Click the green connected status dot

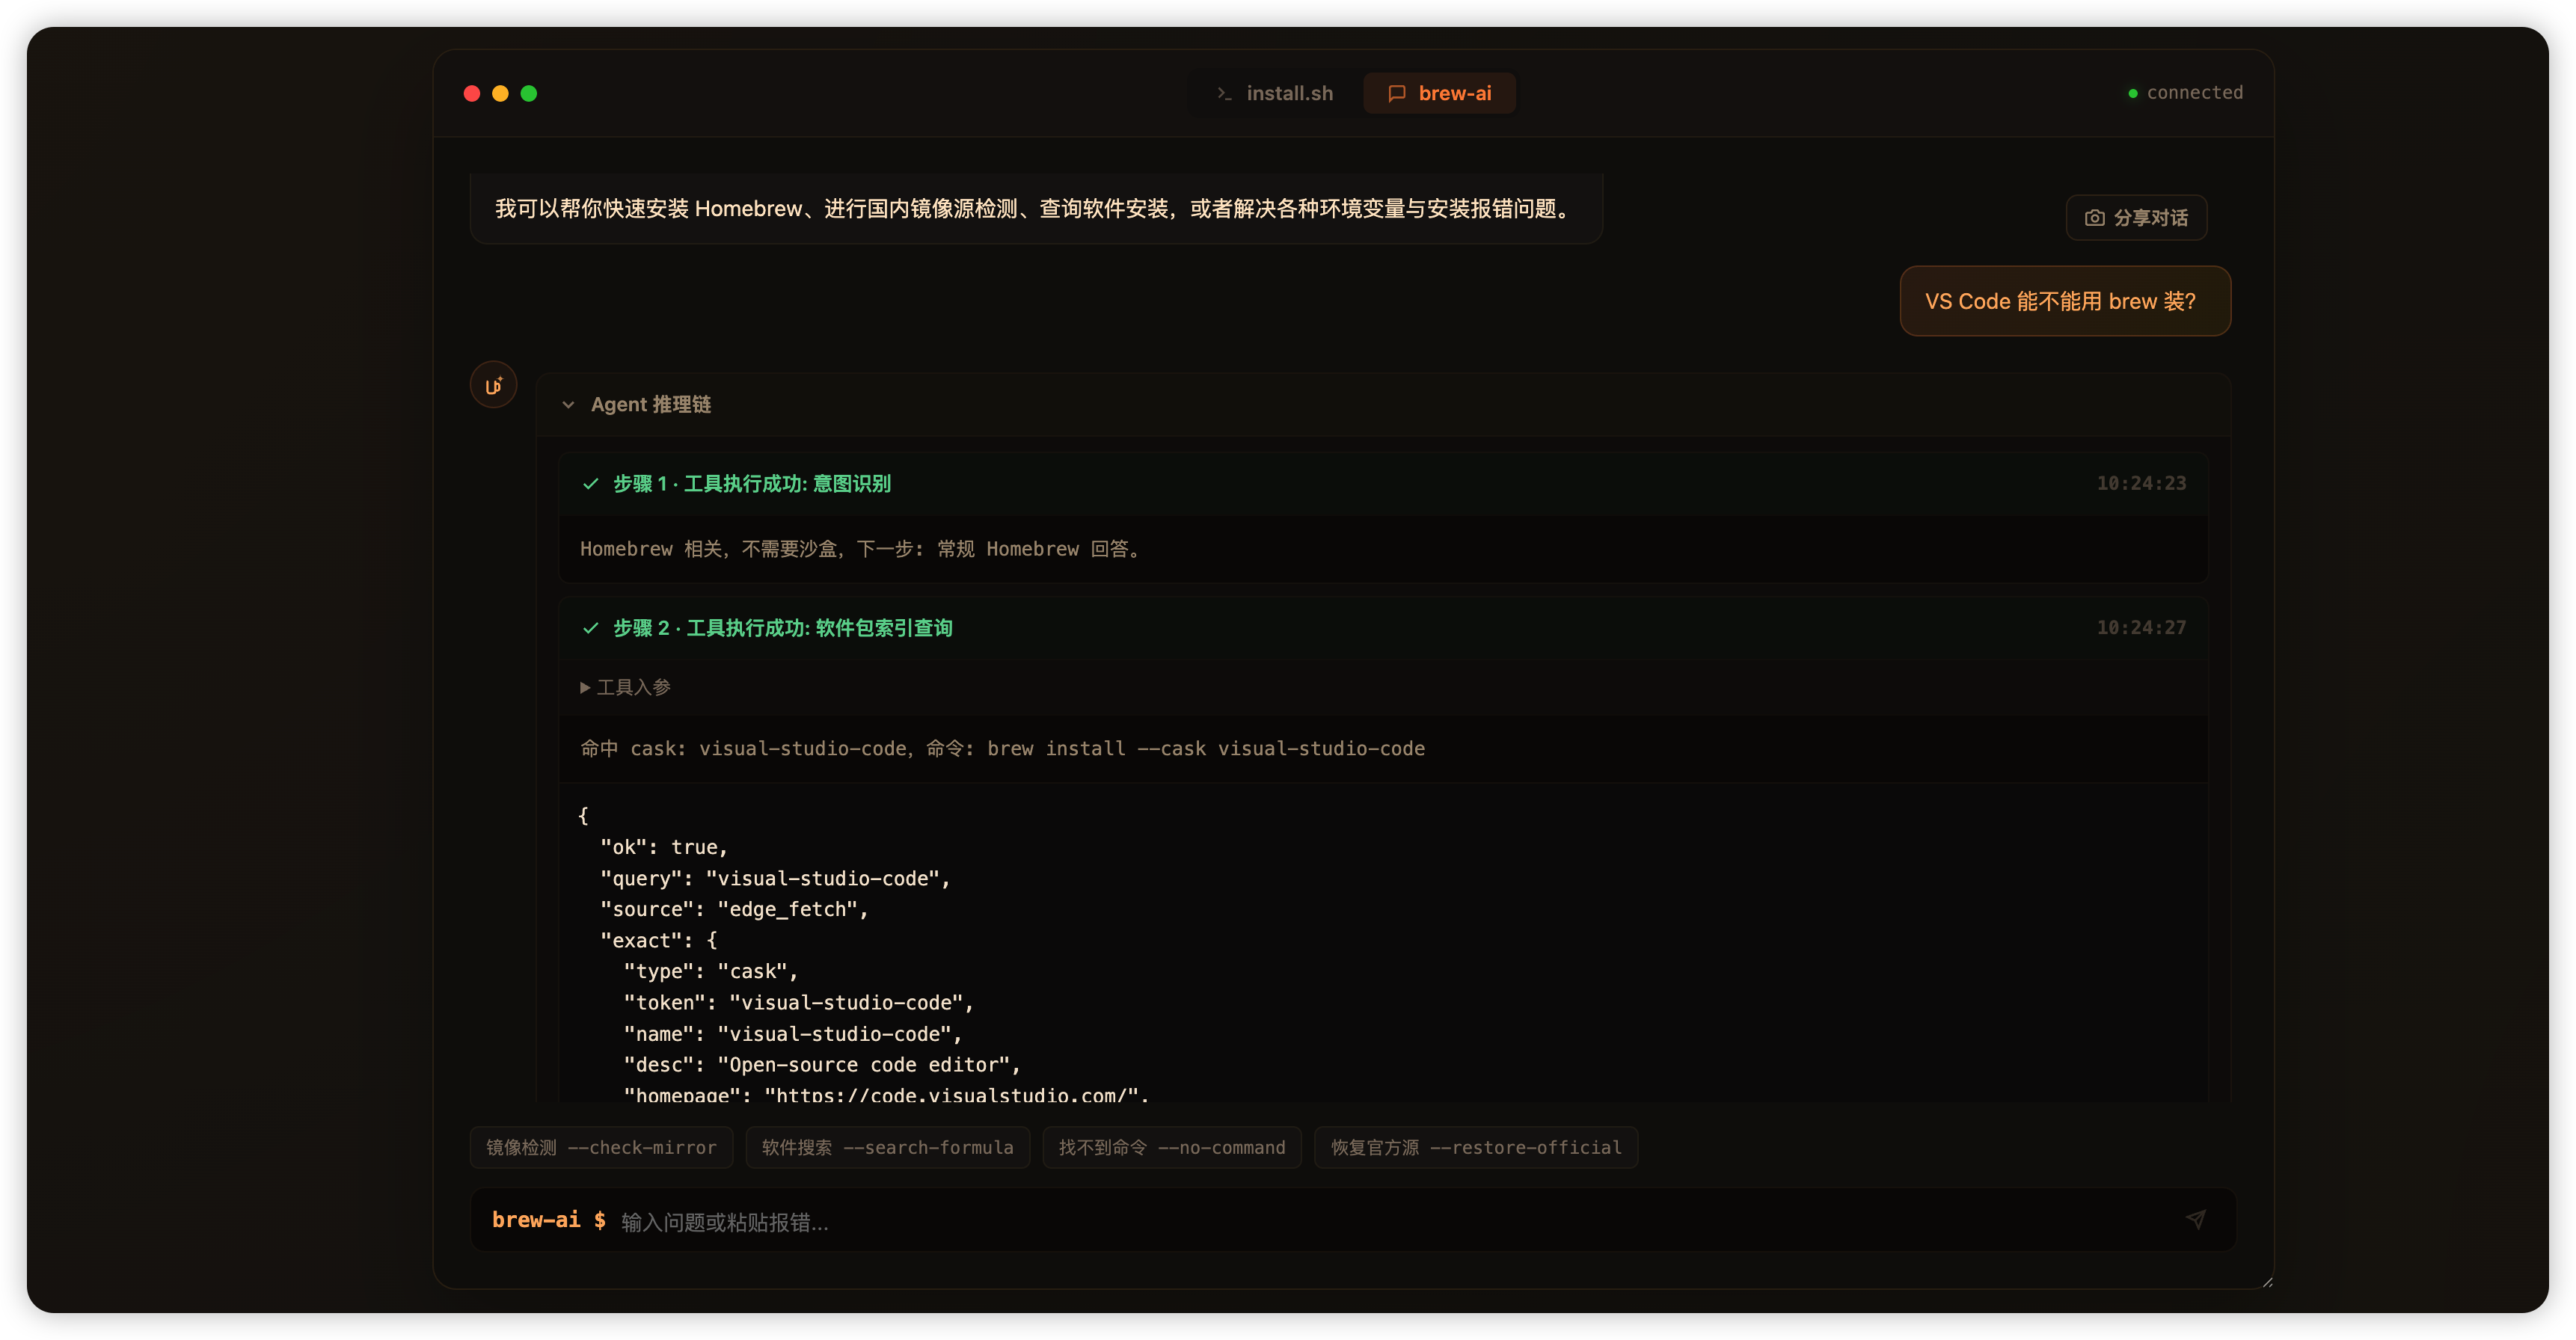[x=2133, y=93]
